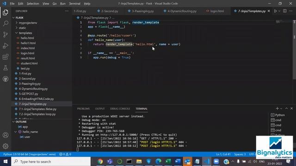This screenshot has width=296, height=166.
Task: Split the editor to the right
Action: click(x=285, y=11)
